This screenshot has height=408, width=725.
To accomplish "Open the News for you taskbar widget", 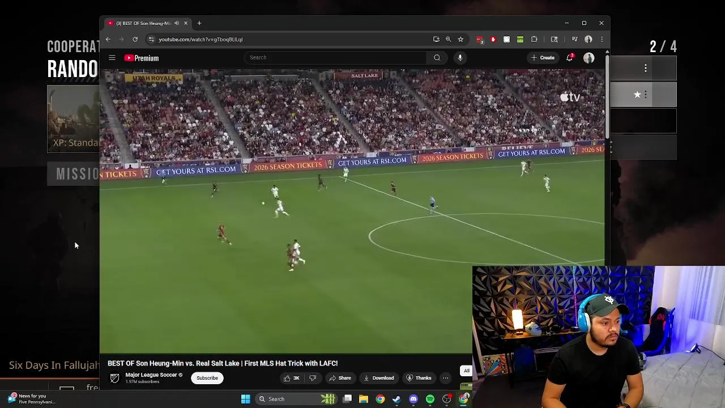I will coord(31,399).
